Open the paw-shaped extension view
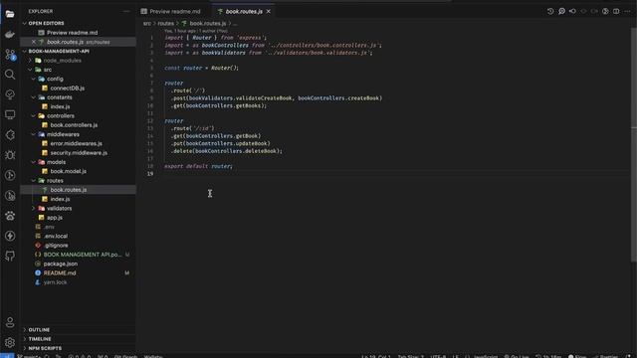637x358 pixels. [10, 216]
